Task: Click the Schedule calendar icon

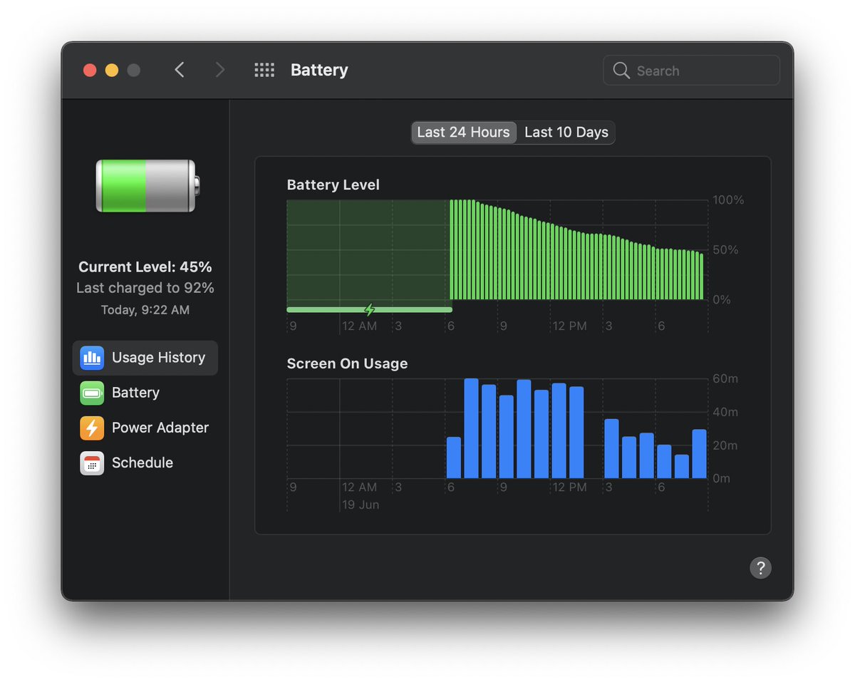Action: pyautogui.click(x=92, y=463)
